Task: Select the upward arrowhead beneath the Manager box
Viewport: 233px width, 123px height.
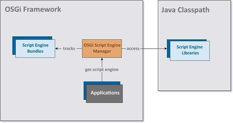Action: (x=102, y=60)
